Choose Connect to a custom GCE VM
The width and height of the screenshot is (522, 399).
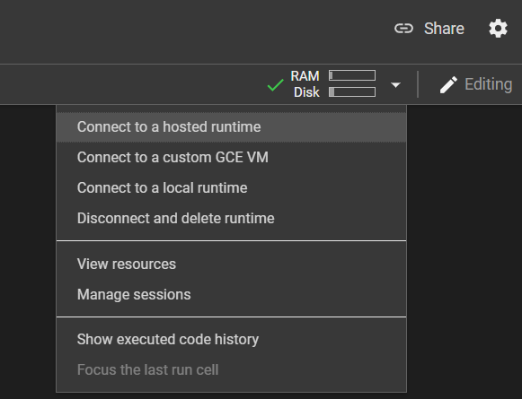[232, 158]
